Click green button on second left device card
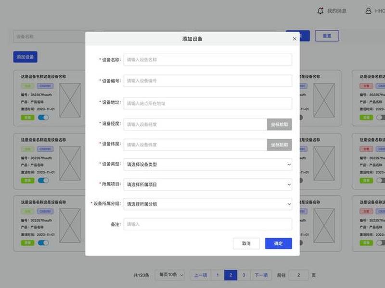The width and height of the screenshot is (385, 288). [x=27, y=180]
